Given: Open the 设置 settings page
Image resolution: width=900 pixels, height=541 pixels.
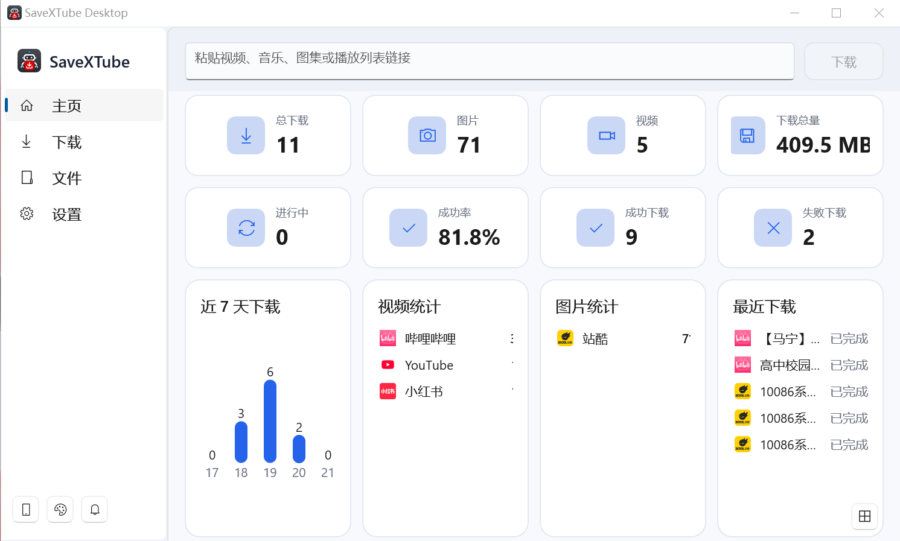Looking at the screenshot, I should click(85, 214).
